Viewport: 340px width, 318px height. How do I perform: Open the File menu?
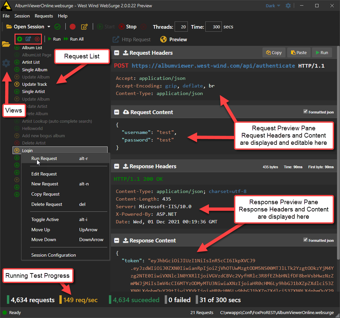[6, 16]
